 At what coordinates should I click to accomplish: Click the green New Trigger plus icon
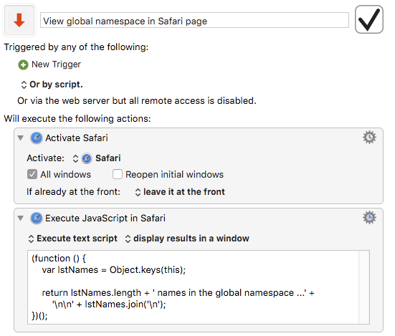23,64
